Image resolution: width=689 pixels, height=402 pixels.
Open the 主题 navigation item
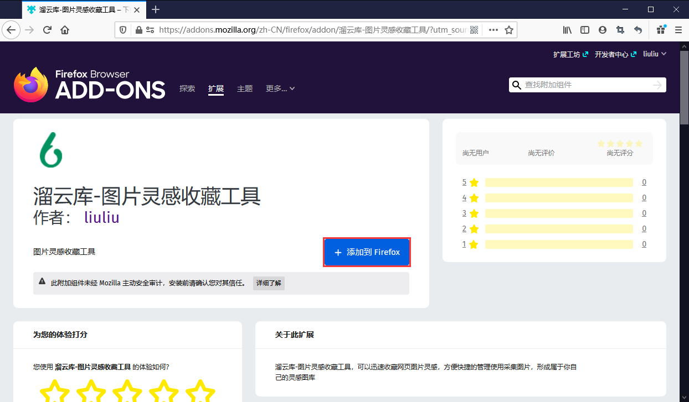pyautogui.click(x=245, y=88)
